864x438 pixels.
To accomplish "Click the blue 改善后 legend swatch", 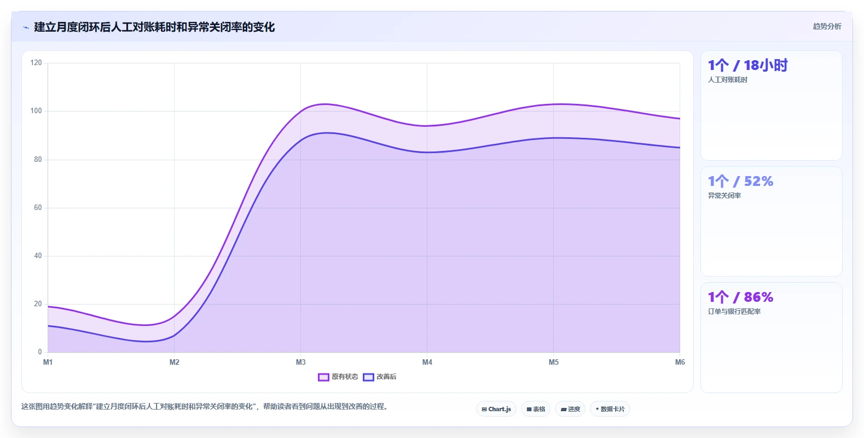I will pyautogui.click(x=368, y=377).
